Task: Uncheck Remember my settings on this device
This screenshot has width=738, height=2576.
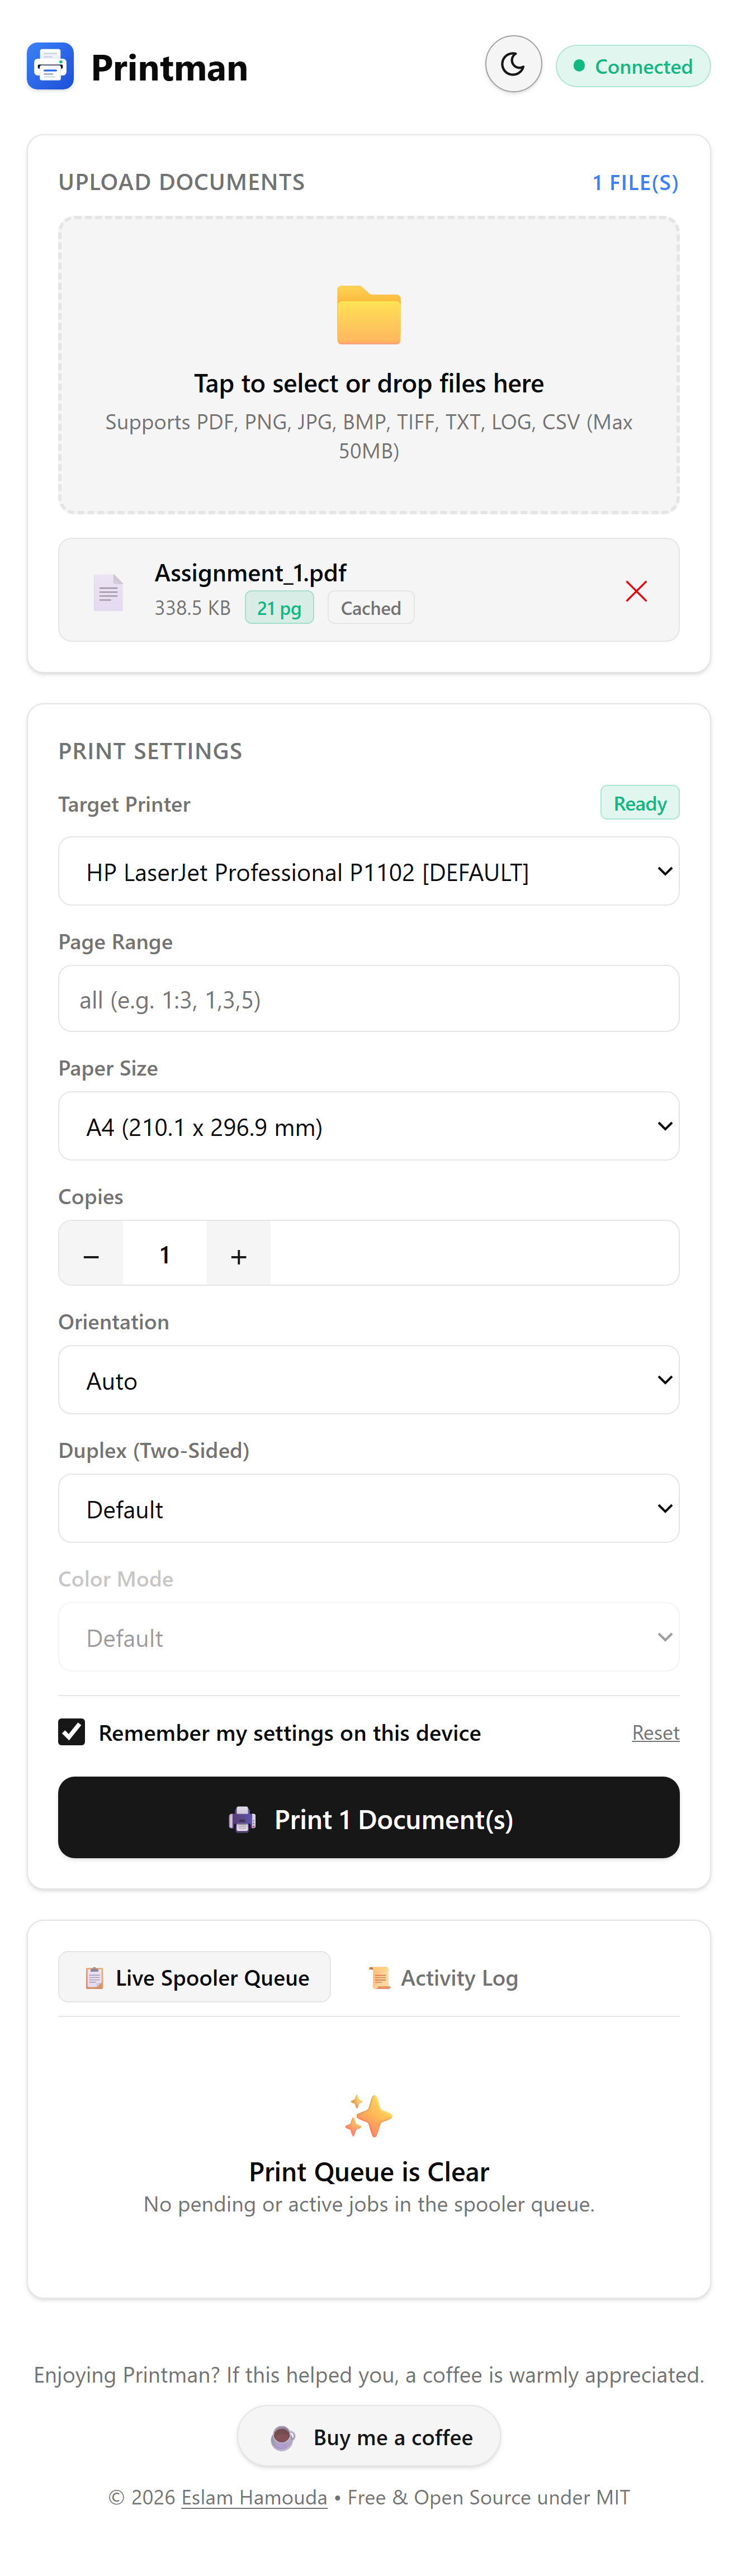Action: click(71, 1733)
